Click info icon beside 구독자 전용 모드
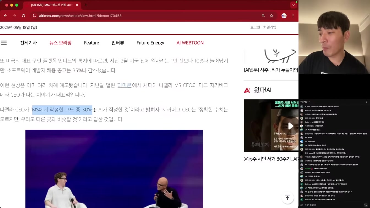370x208 pixels. [302, 205]
